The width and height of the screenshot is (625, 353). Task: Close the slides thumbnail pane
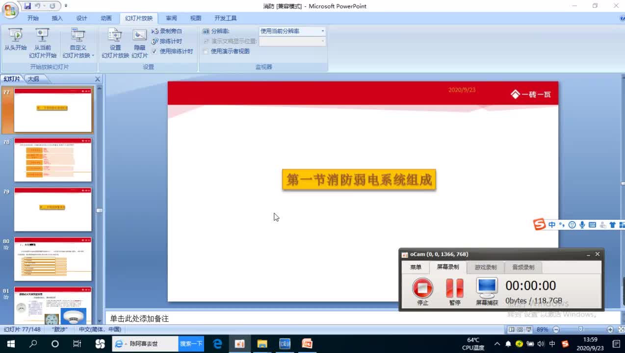97,79
